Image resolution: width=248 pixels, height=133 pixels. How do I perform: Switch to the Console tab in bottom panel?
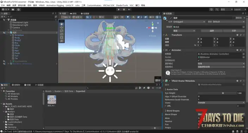coord(16,85)
